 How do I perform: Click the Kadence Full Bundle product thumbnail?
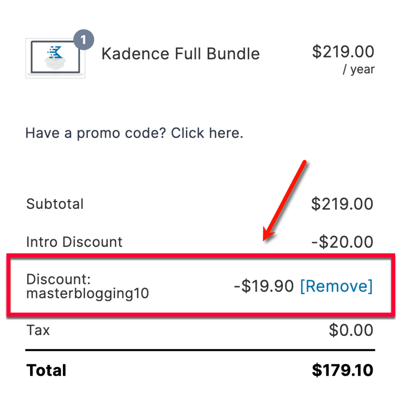point(55,58)
